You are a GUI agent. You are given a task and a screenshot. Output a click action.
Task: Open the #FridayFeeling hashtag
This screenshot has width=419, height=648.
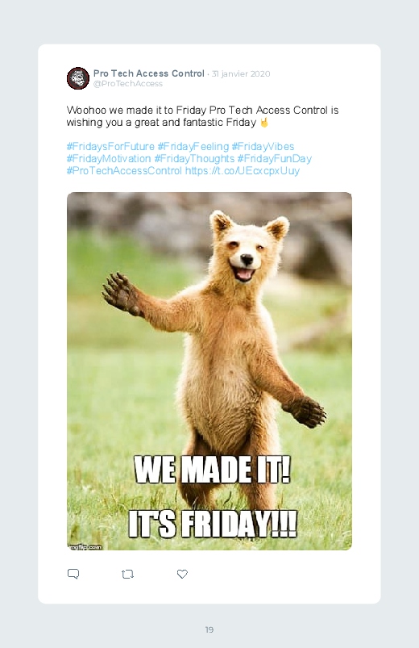[x=193, y=147]
